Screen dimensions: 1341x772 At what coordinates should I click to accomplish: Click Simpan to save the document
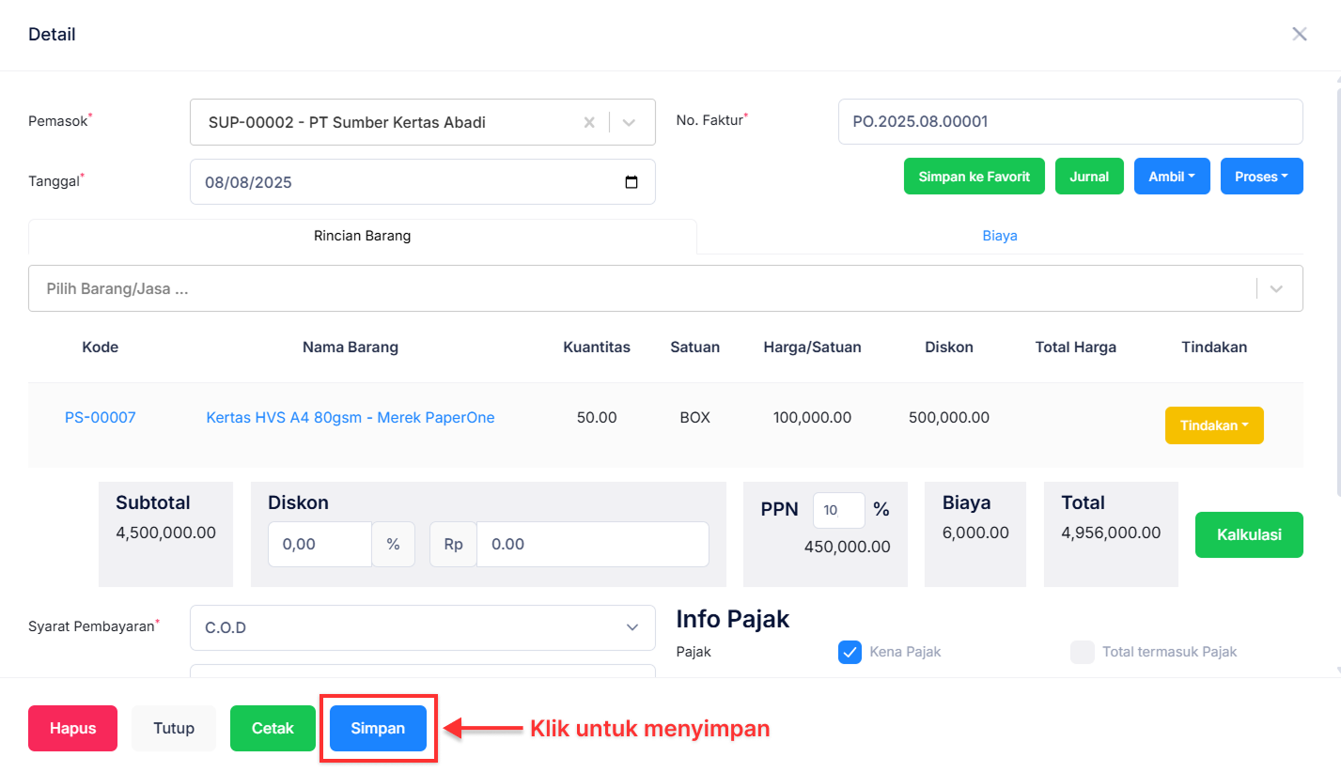coord(378,728)
